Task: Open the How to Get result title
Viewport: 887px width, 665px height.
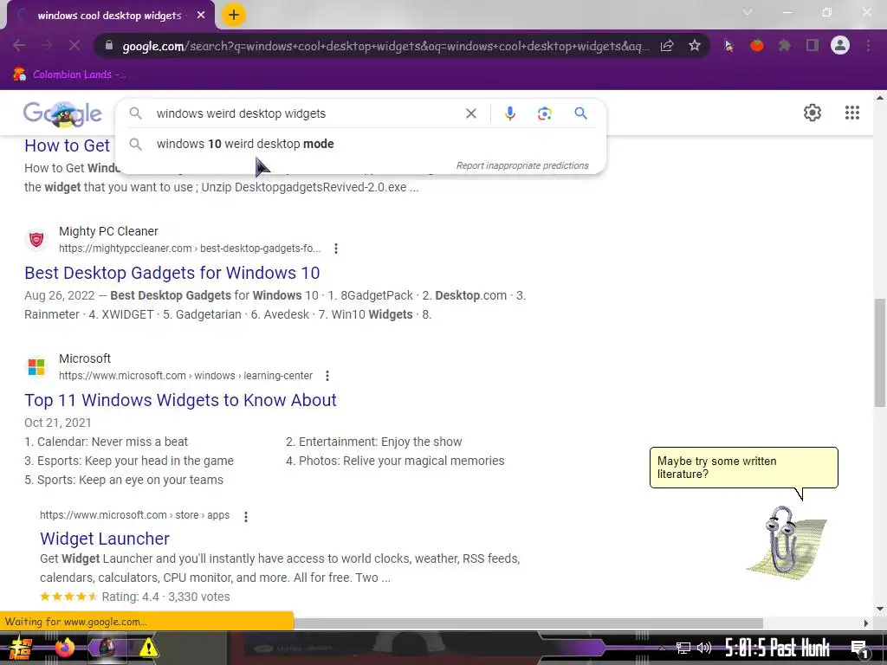Action: coord(67,145)
